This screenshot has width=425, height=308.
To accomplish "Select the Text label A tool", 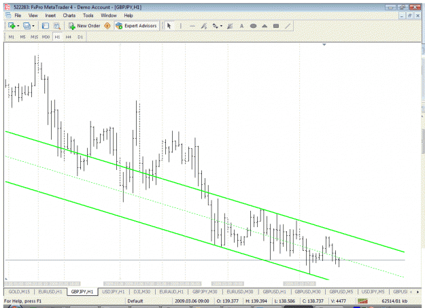I will click(x=241, y=26).
